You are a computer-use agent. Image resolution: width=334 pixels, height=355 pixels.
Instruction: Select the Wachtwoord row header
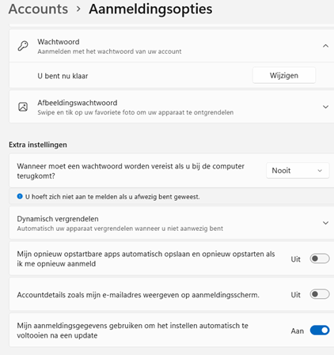click(x=172, y=46)
